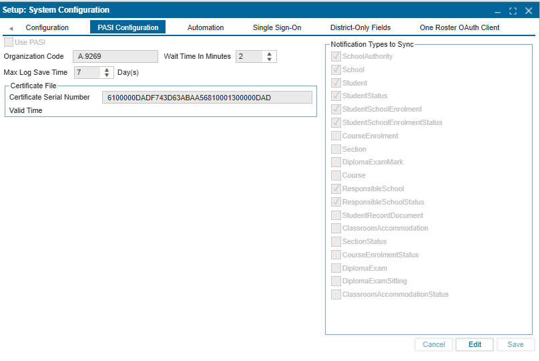Close the System Configuration window

pyautogui.click(x=529, y=11)
